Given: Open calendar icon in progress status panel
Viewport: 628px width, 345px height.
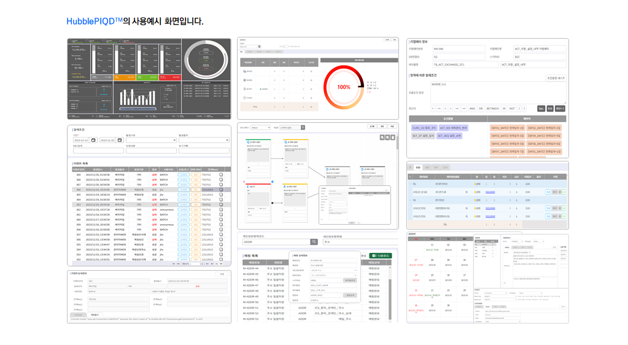Looking at the screenshot, I should coord(259,47).
